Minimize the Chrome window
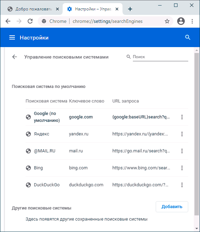 pos(160,5)
